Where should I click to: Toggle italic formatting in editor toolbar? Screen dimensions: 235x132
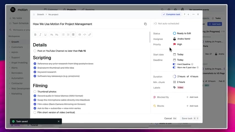[x=40, y=35]
